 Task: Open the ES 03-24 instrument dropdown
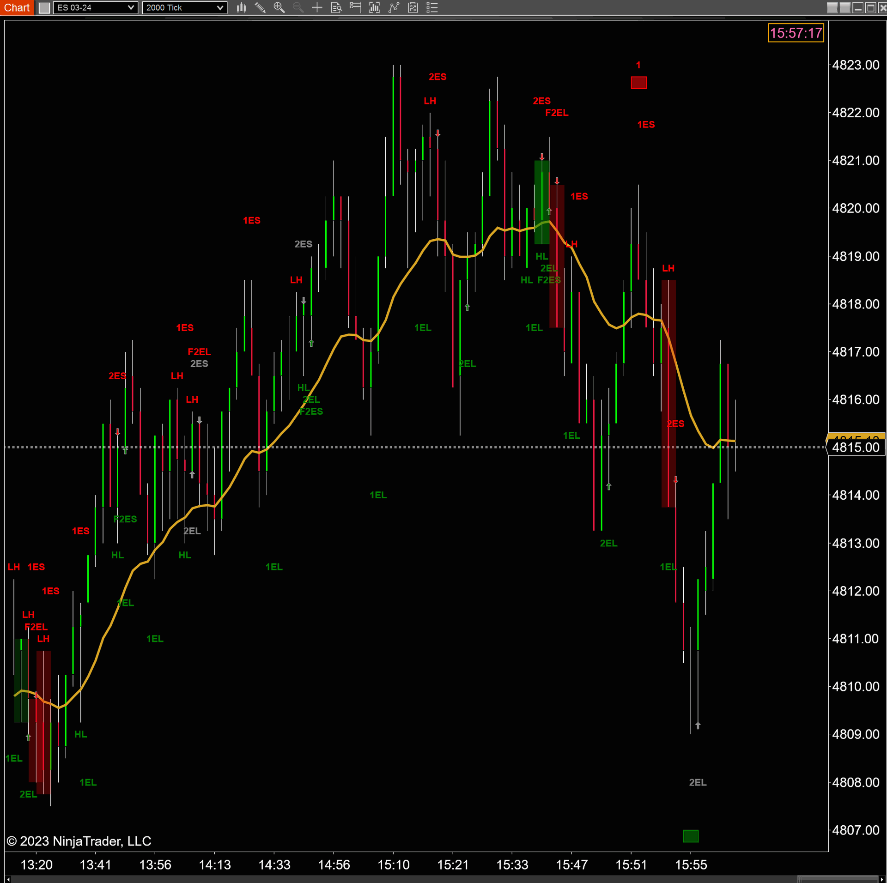tap(95, 7)
